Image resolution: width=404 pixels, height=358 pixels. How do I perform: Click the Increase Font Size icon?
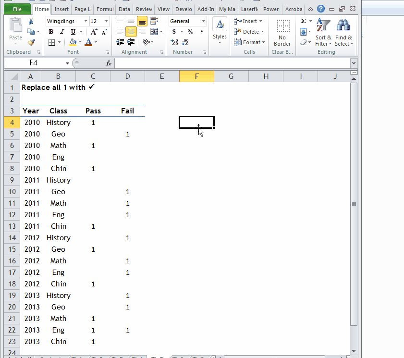pyautogui.click(x=94, y=32)
